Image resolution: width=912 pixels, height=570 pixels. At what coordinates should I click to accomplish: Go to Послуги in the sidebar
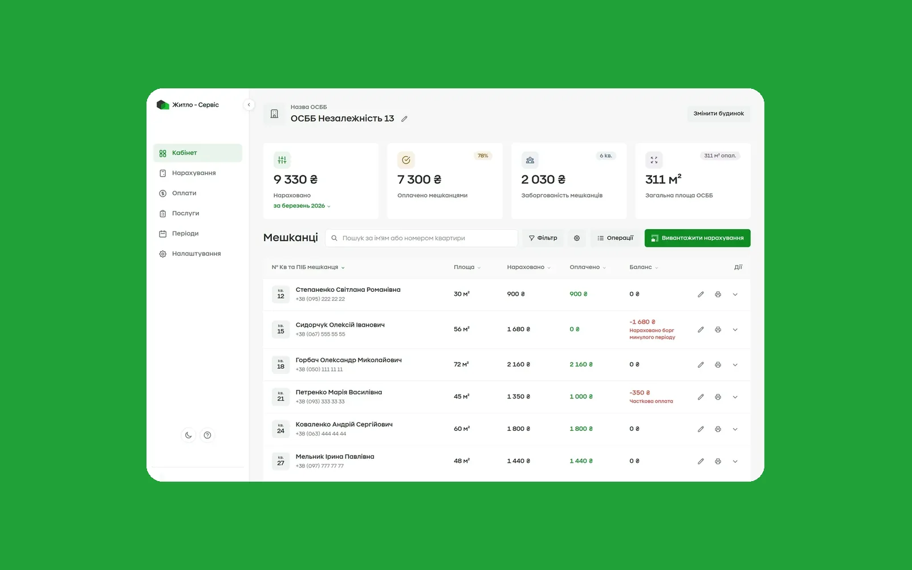[198, 213]
